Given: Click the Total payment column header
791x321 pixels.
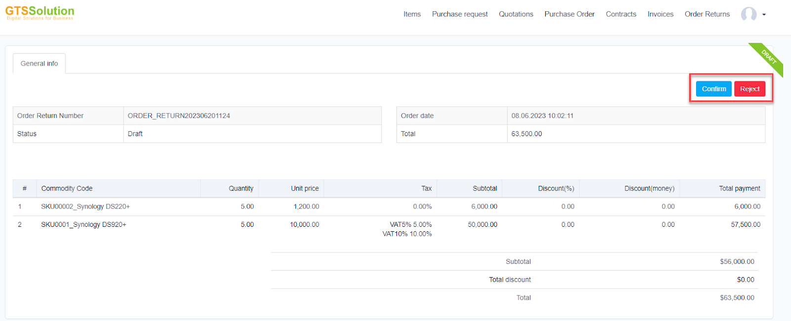Looking at the screenshot, I should 739,188.
